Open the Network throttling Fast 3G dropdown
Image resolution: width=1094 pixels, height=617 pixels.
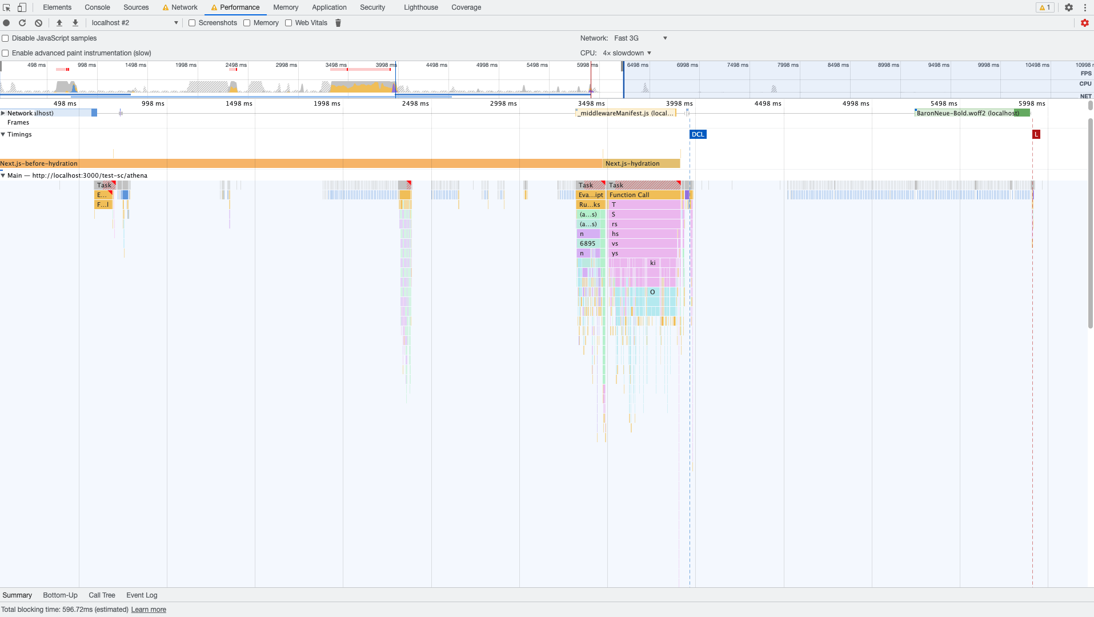pyautogui.click(x=639, y=38)
